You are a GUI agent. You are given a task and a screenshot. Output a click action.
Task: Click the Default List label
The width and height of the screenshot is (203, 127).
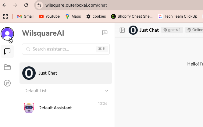pos(35,91)
